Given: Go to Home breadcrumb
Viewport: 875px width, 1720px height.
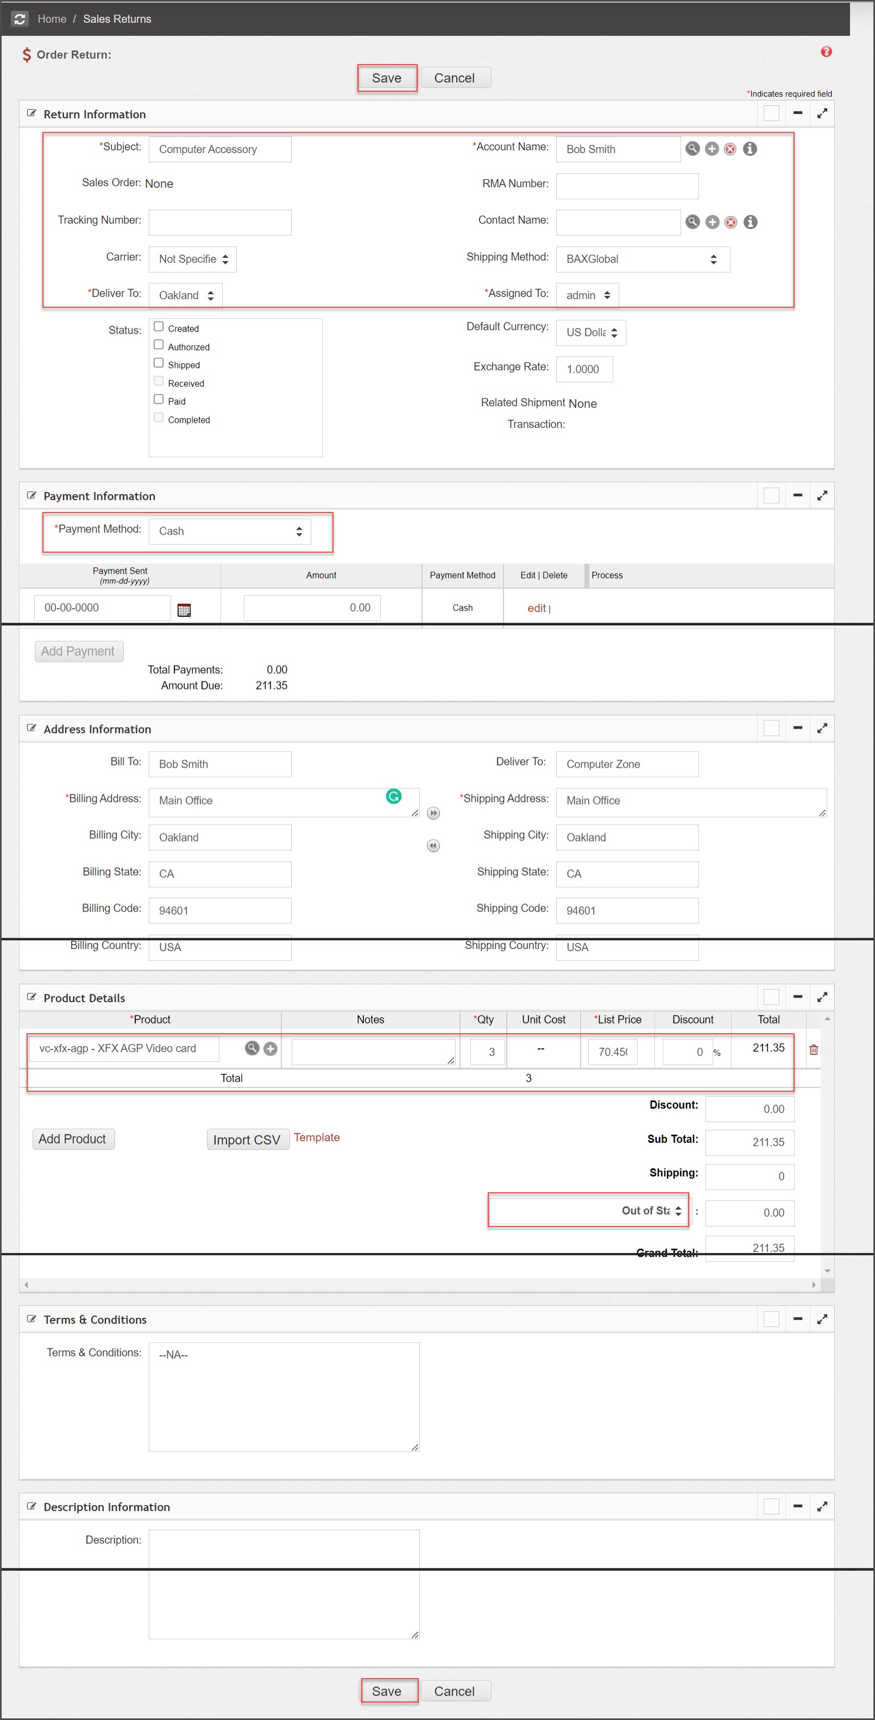Looking at the screenshot, I should coord(52,18).
